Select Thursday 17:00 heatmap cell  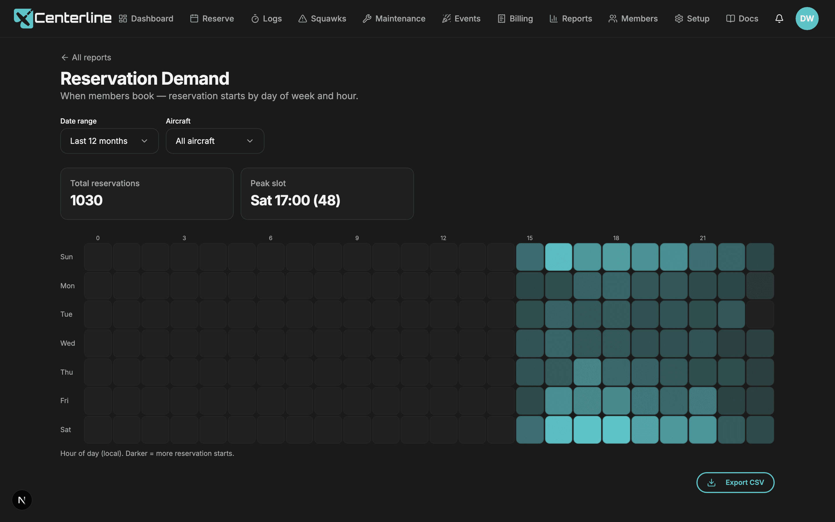pyautogui.click(x=587, y=372)
